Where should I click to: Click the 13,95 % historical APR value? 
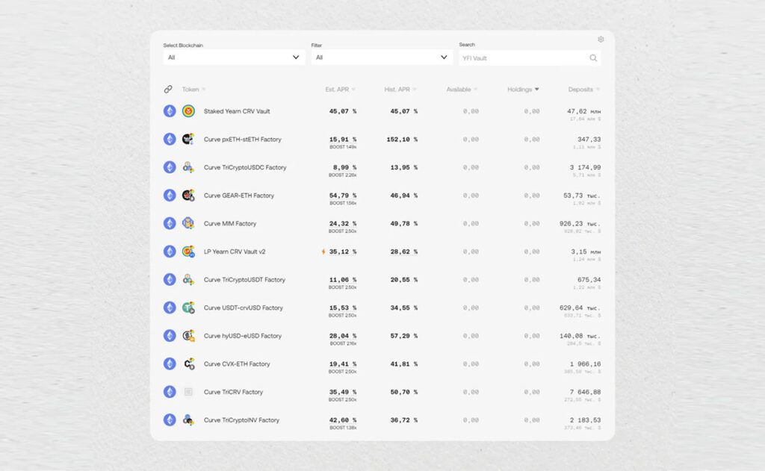pyautogui.click(x=403, y=167)
